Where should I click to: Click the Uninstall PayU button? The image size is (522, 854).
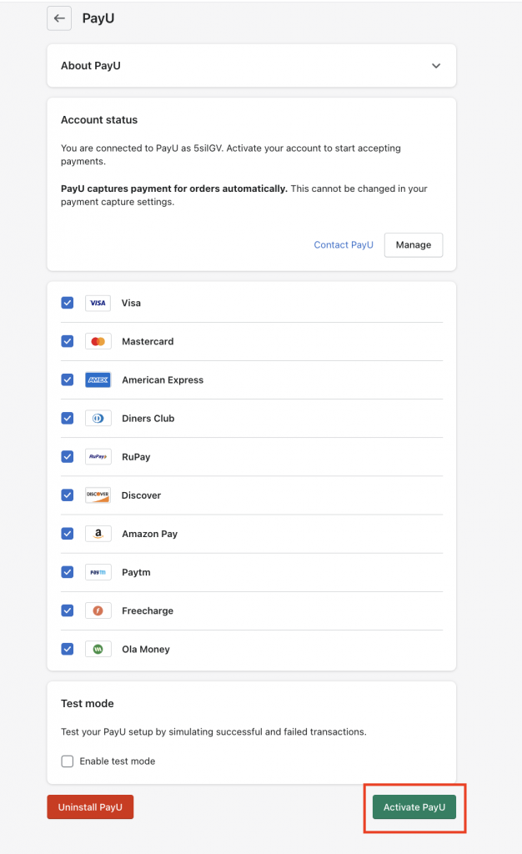pyautogui.click(x=90, y=807)
